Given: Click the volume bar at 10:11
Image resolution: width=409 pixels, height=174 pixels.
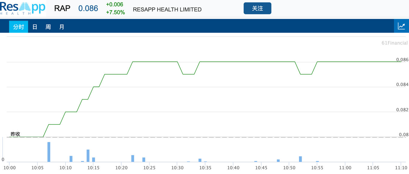Looking at the screenshot, I should click(x=71, y=159).
